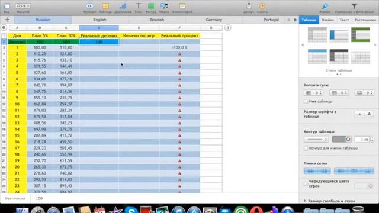Open Skype from the Dock
This screenshot has width=379, height=213.
(x=131, y=210)
